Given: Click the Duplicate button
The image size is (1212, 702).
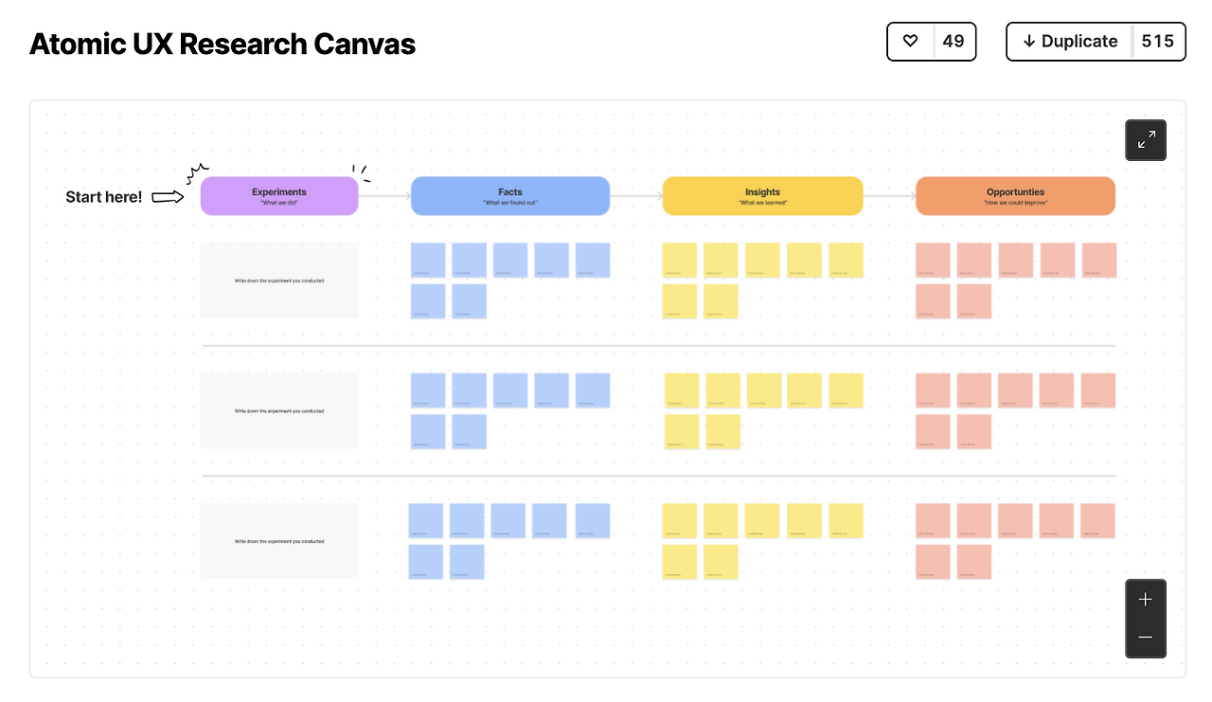Looking at the screenshot, I should pos(1070,42).
